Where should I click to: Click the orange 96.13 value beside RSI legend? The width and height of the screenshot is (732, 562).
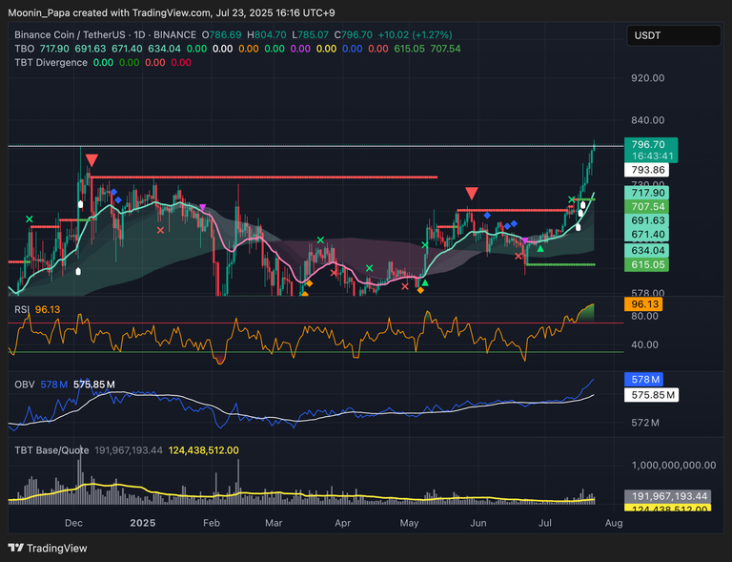click(x=47, y=310)
